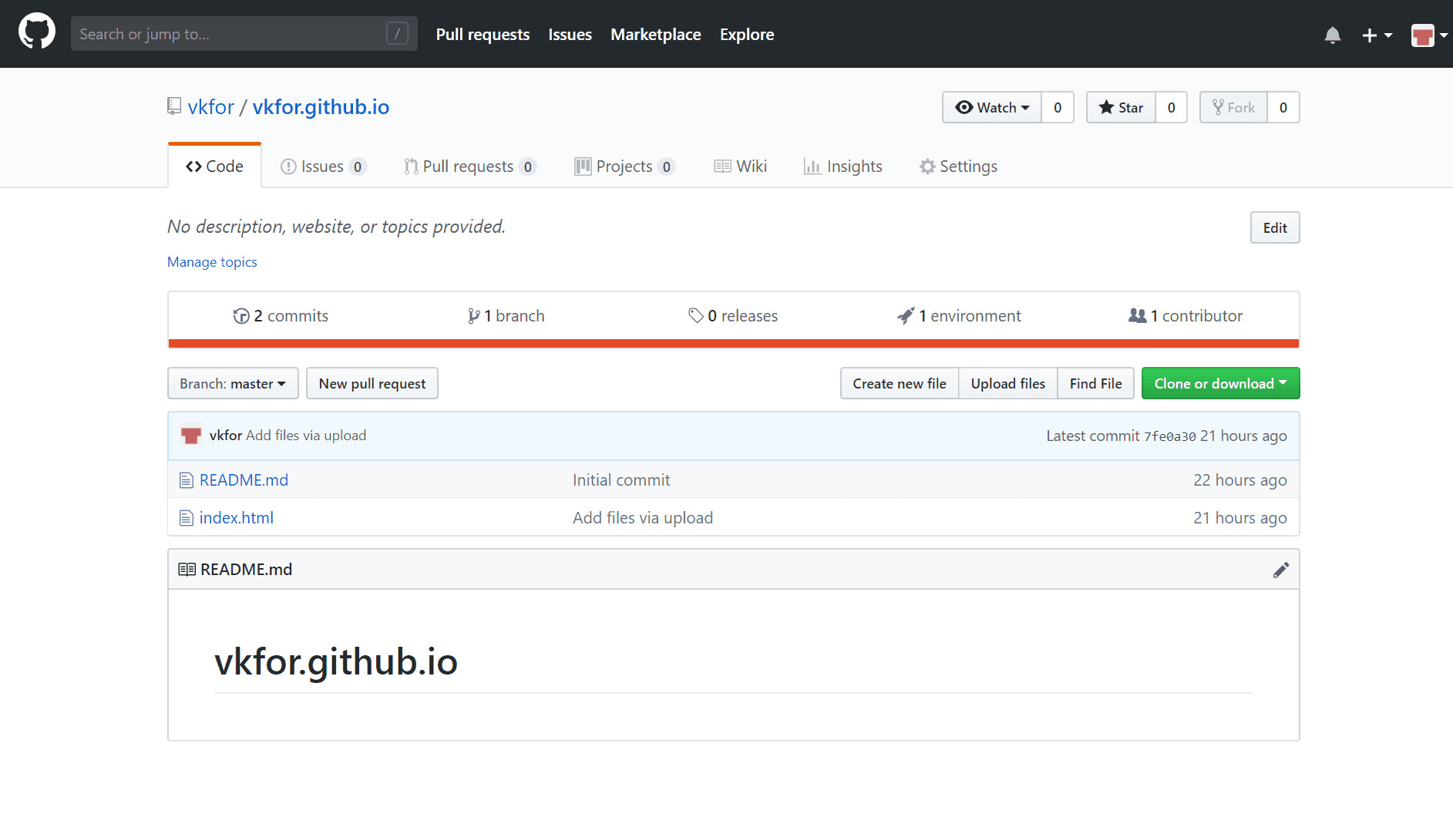Click the index.html file icon
The image size is (1453, 831).
coord(186,518)
